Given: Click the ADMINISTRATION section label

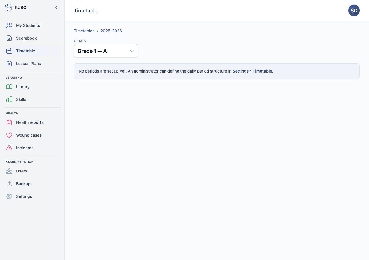Looking at the screenshot, I should [20, 162].
